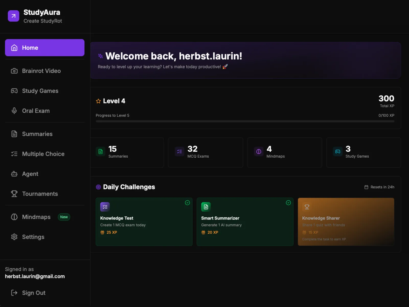Click the Settings gear icon
Image resolution: width=409 pixels, height=307 pixels.
[14, 237]
